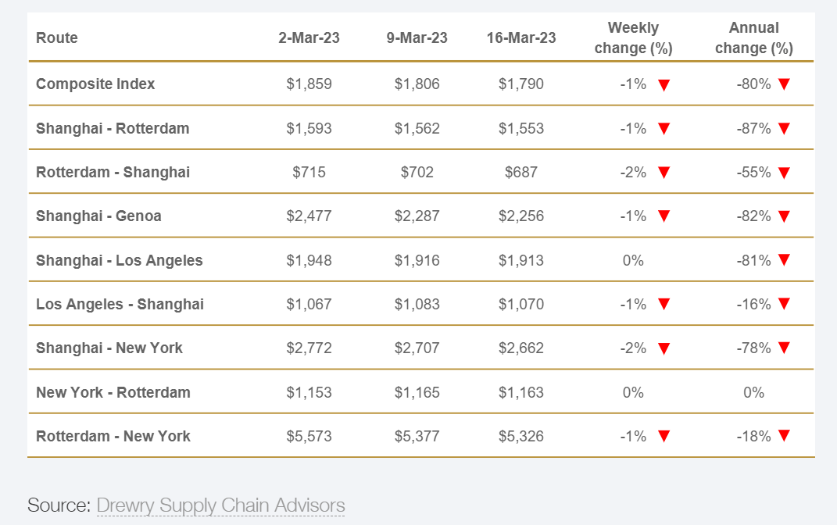Click the Annual change (%) header

coord(753,38)
